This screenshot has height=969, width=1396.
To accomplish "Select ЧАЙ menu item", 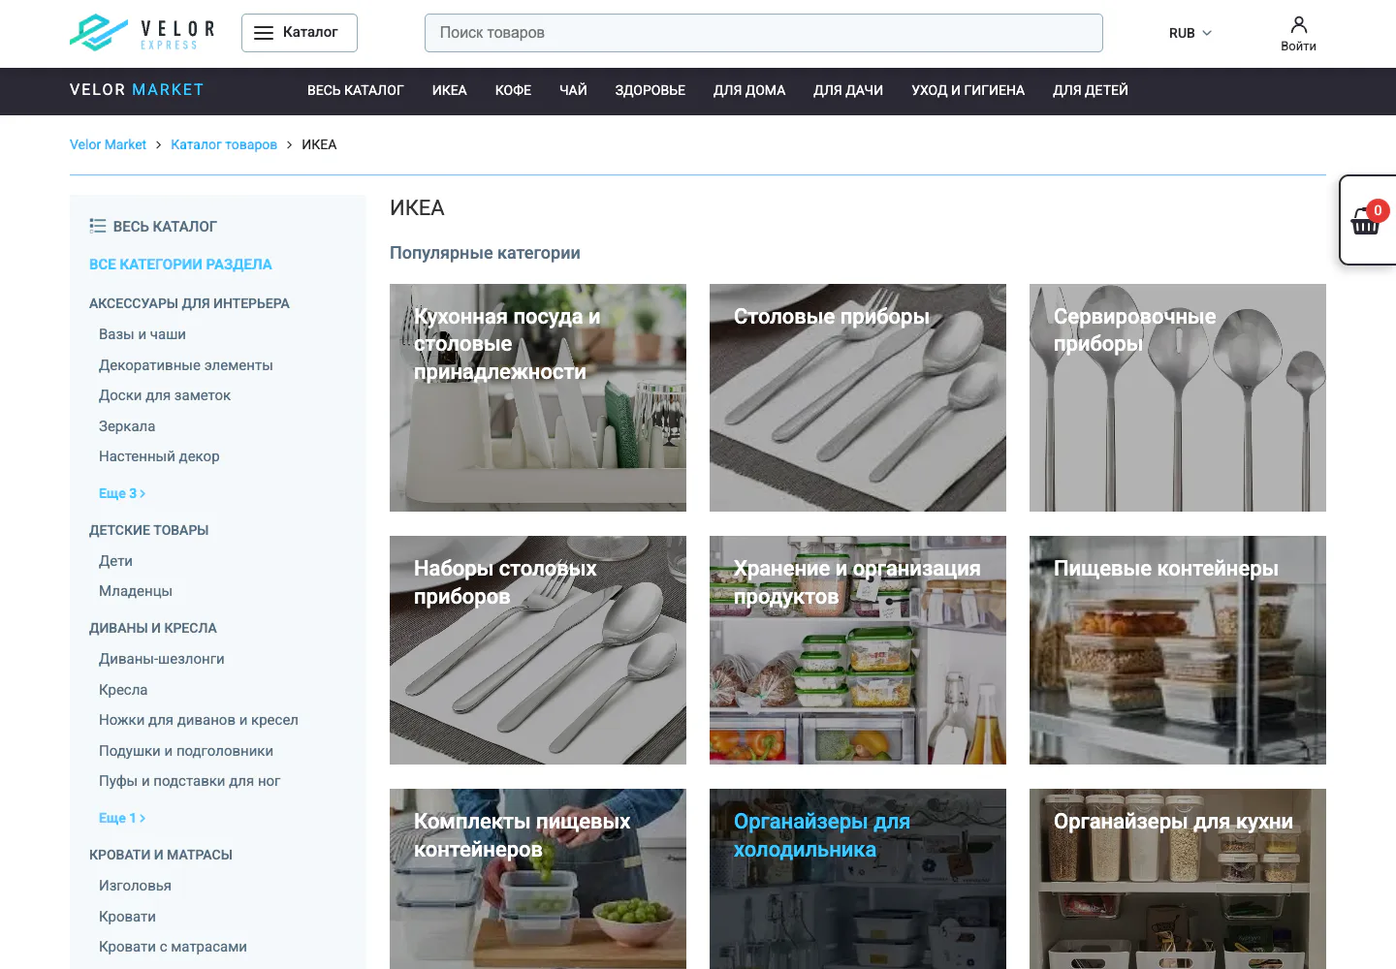I will pos(573,90).
